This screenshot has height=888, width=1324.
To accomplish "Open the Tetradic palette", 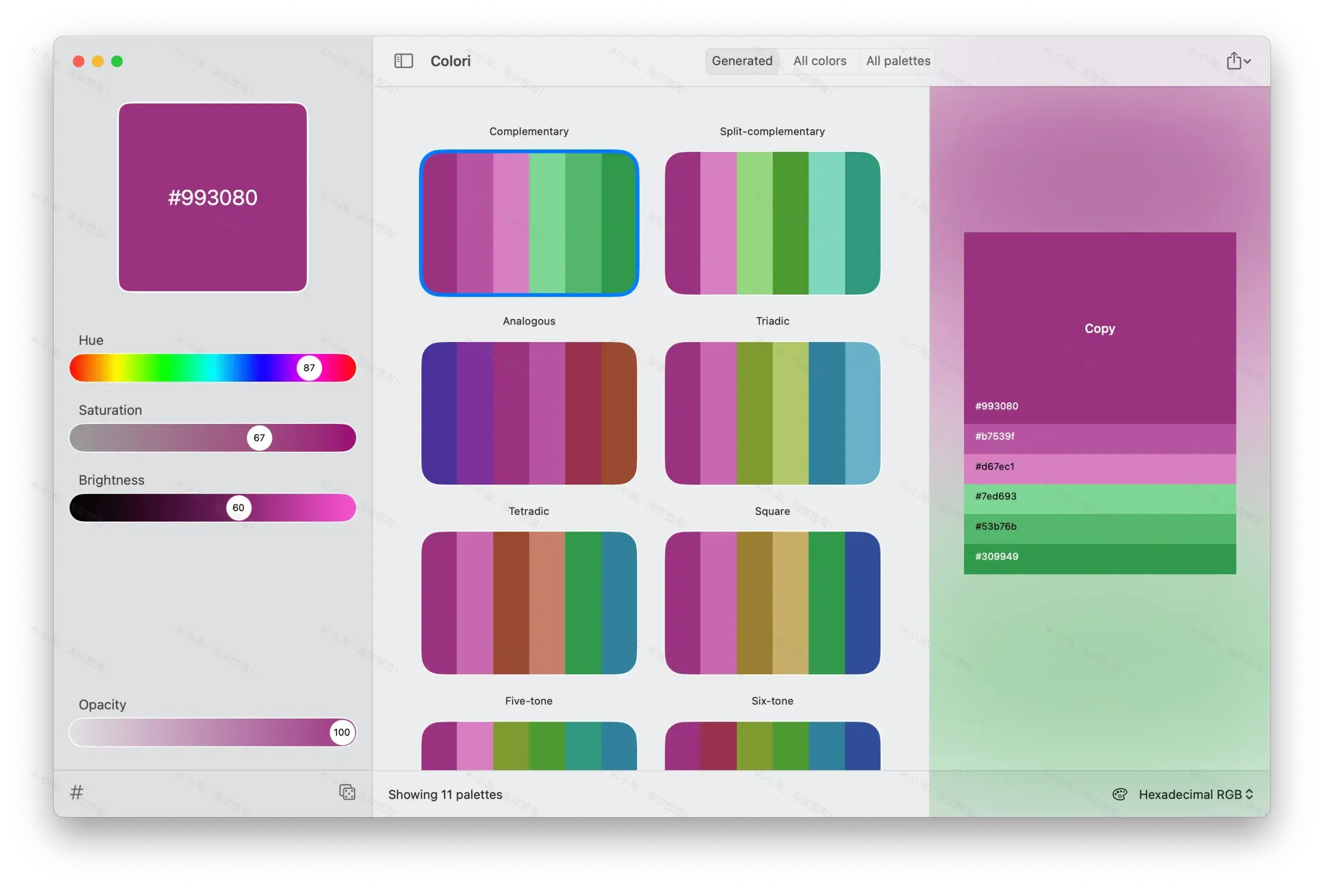I will [x=528, y=603].
